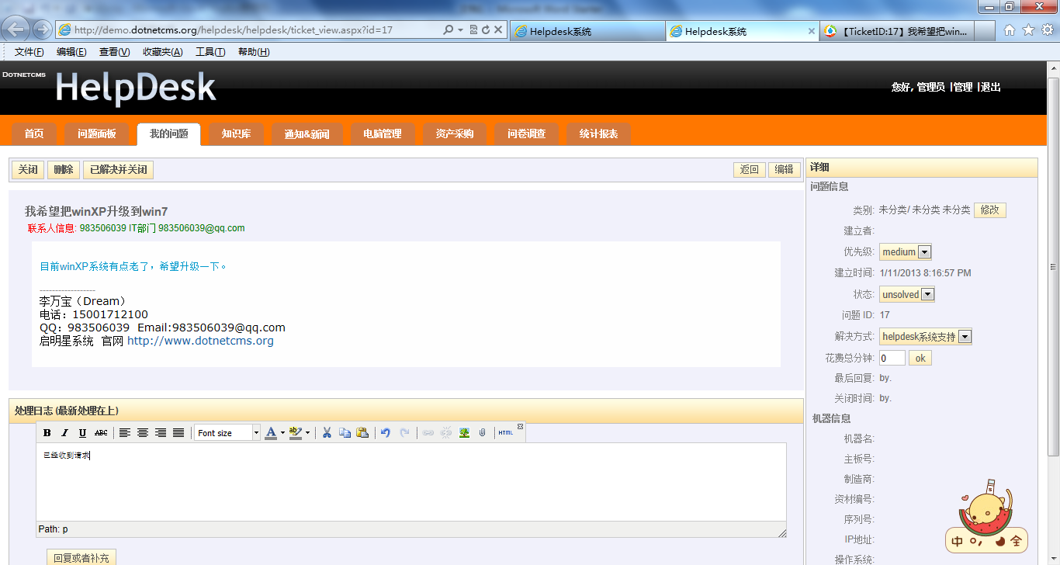Apply strikethrough formatting in the editor
This screenshot has height=565, width=1060.
click(101, 433)
